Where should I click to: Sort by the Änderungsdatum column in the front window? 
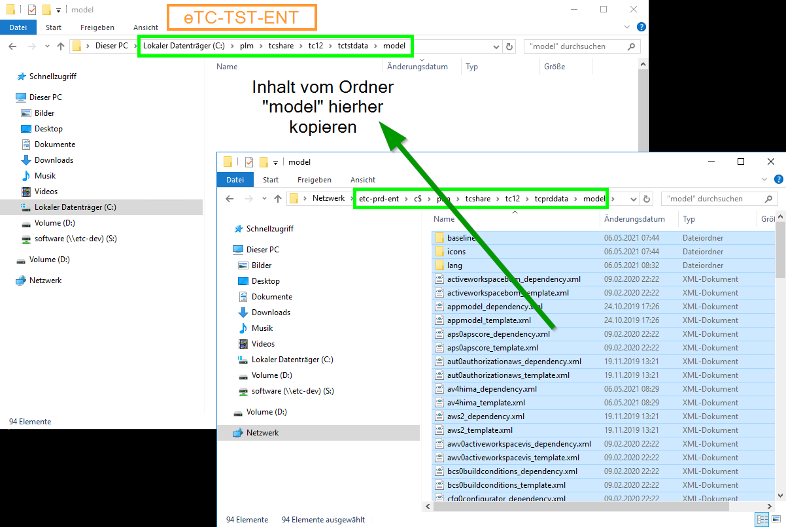click(634, 219)
